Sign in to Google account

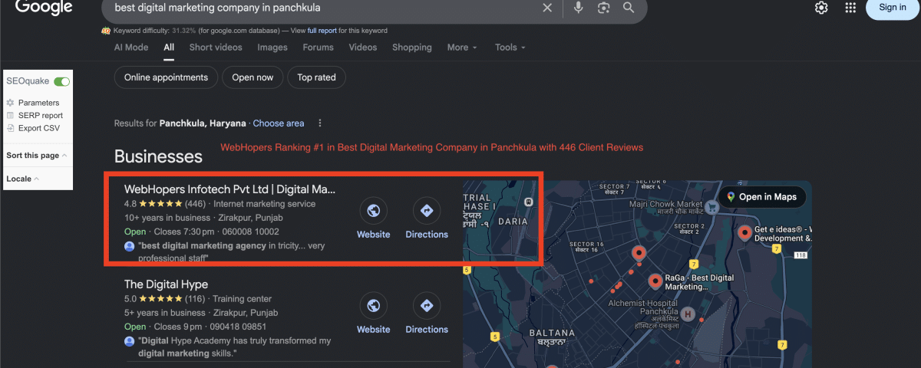click(x=893, y=8)
